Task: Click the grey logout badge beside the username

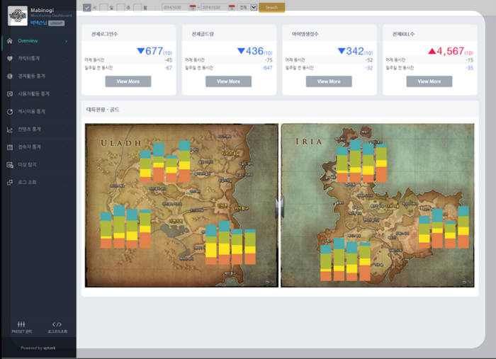Action: click(56, 23)
